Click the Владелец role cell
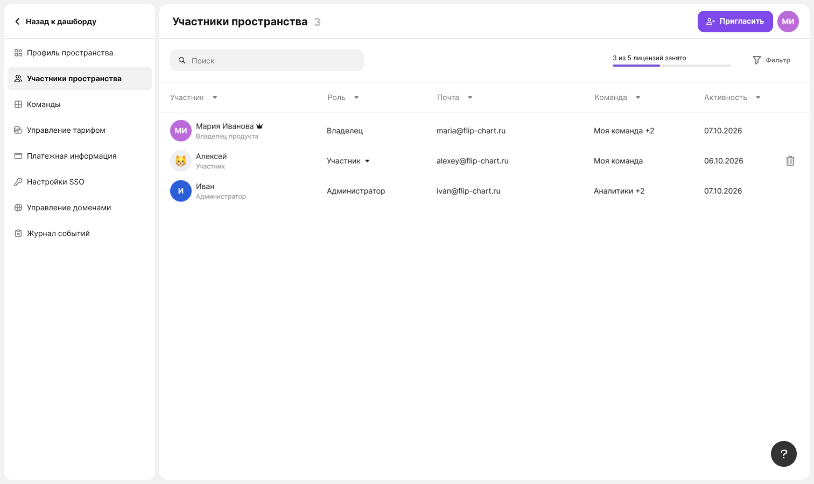 tap(345, 131)
